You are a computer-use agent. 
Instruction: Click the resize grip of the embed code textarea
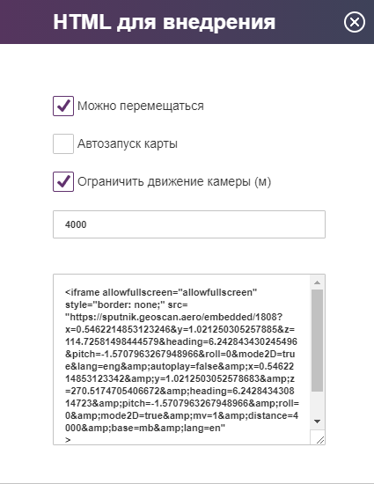click(320, 440)
